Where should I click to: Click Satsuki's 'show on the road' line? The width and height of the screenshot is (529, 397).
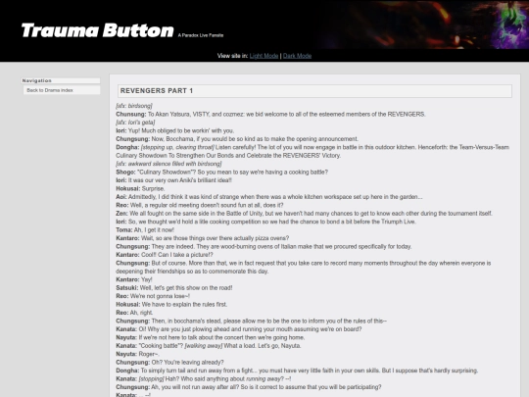coord(174,287)
